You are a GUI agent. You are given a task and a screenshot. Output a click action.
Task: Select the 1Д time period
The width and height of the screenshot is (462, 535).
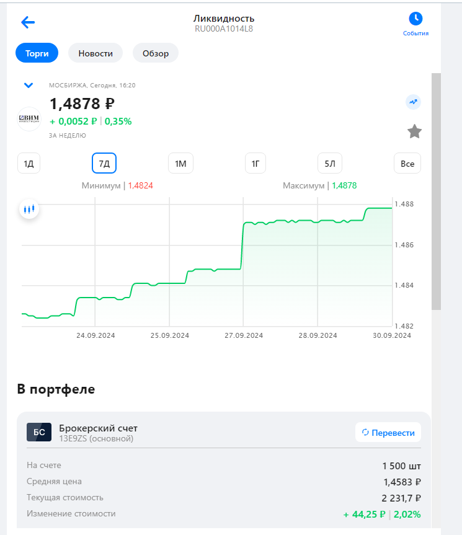pos(29,164)
